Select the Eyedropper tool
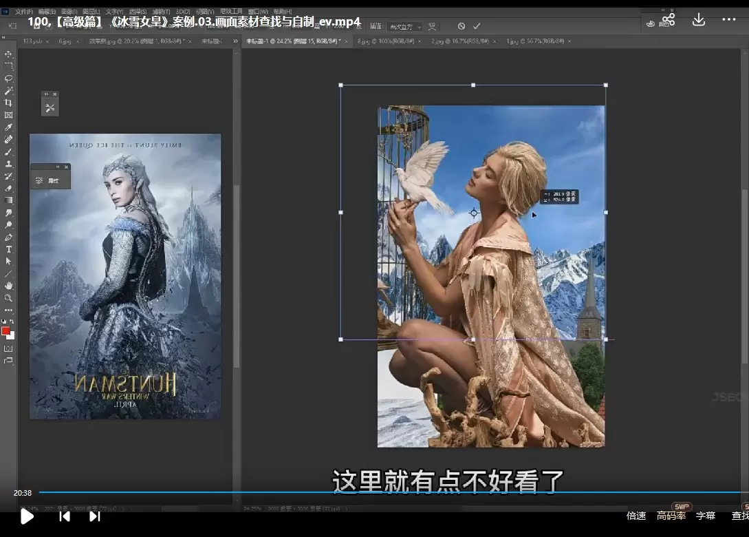749x537 pixels. [x=8, y=127]
